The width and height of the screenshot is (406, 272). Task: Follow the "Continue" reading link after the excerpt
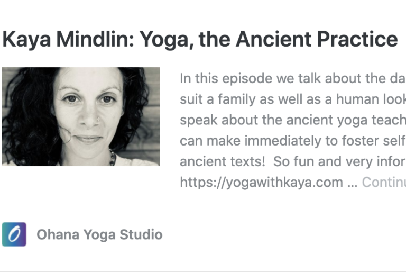[x=384, y=182]
